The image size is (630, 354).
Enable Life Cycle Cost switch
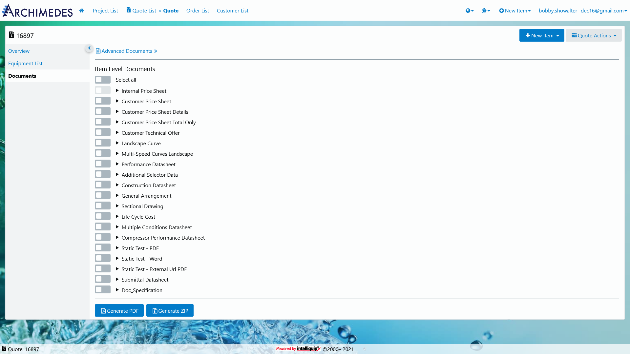[x=103, y=216]
